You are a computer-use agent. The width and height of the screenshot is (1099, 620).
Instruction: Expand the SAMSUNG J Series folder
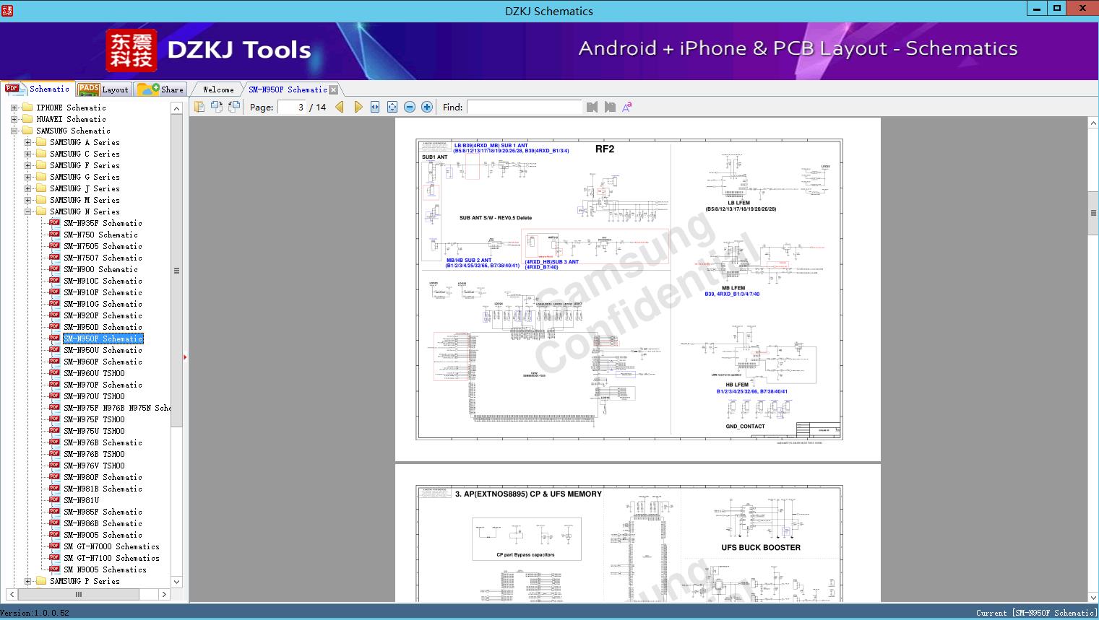click(x=27, y=188)
